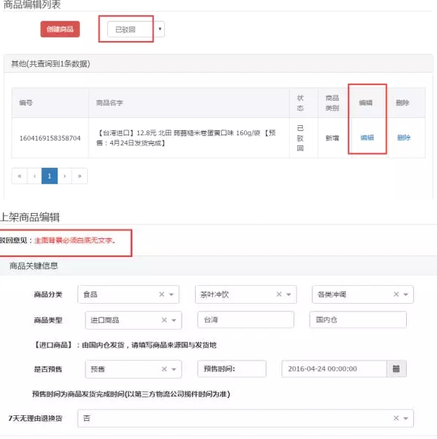Select page 1 in pagination
437x439 pixels.
(x=49, y=176)
